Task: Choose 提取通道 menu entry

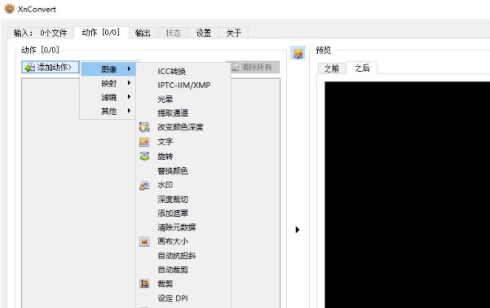Action: (183, 113)
